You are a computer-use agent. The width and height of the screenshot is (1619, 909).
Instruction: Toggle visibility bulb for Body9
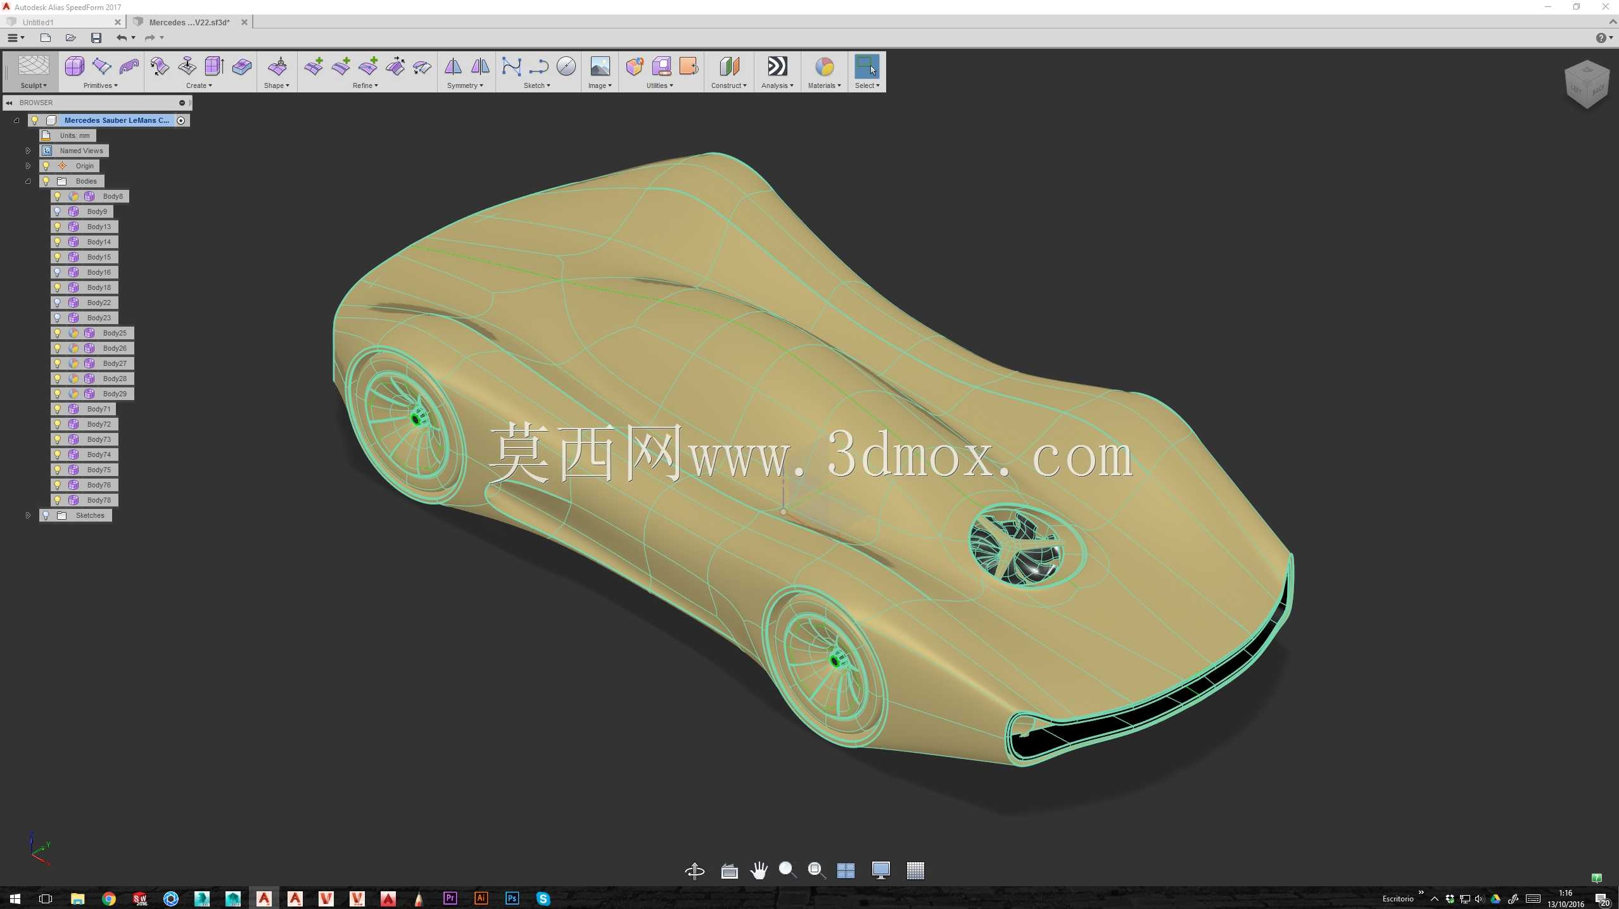click(58, 211)
